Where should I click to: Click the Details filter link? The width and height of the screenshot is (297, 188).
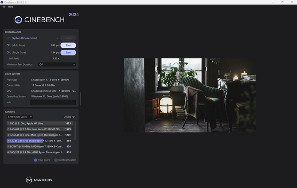pyautogui.click(x=67, y=117)
